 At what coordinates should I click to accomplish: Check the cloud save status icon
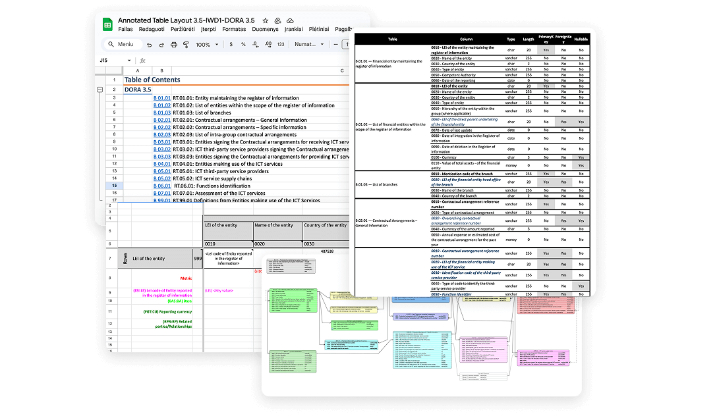click(x=290, y=20)
